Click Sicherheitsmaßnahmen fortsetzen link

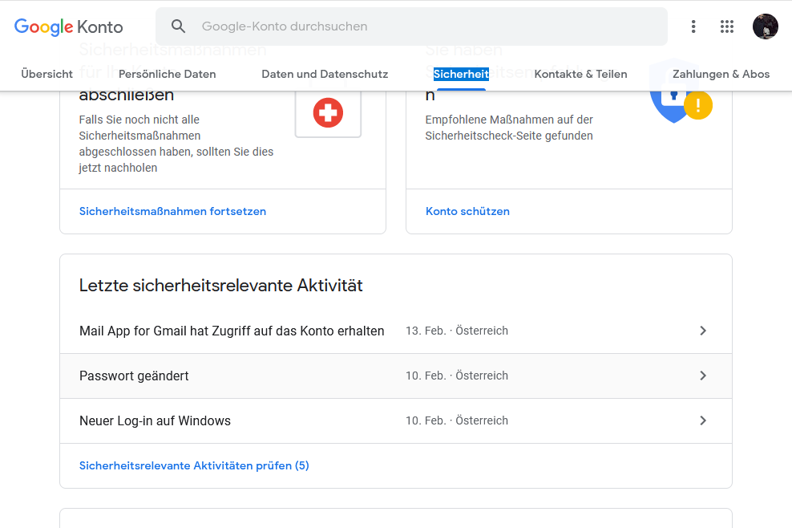(172, 212)
